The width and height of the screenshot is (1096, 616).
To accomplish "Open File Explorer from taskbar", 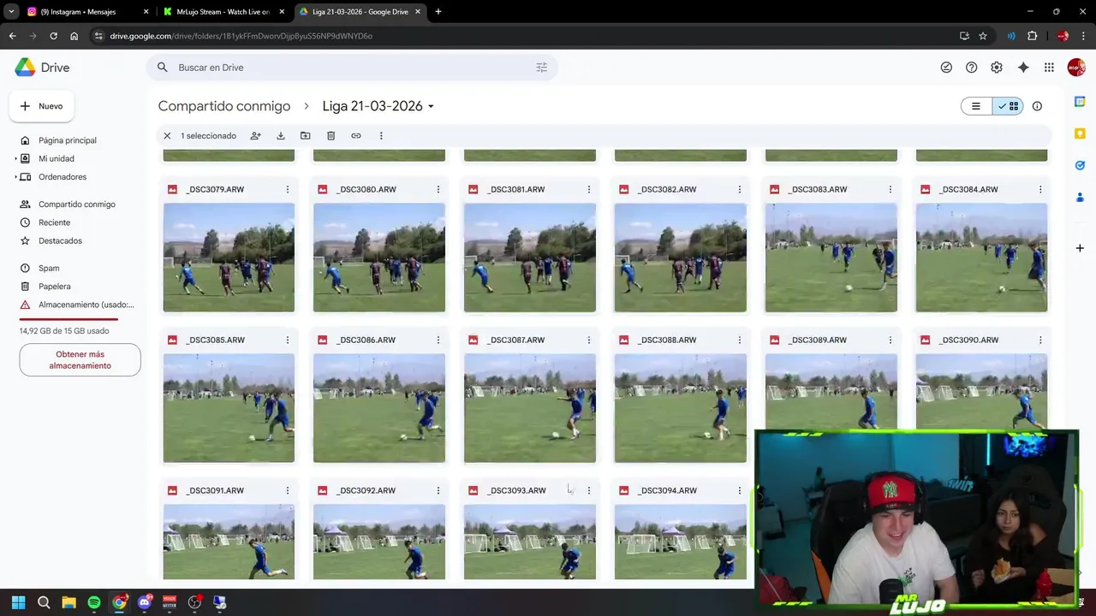I will 68,602.
